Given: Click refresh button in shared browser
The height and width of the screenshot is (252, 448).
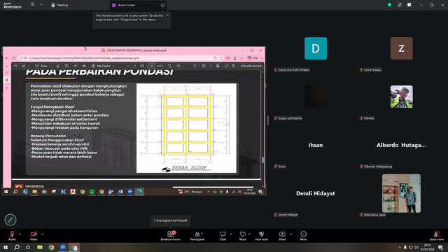Looking at the screenshot, I should [x=14, y=58].
